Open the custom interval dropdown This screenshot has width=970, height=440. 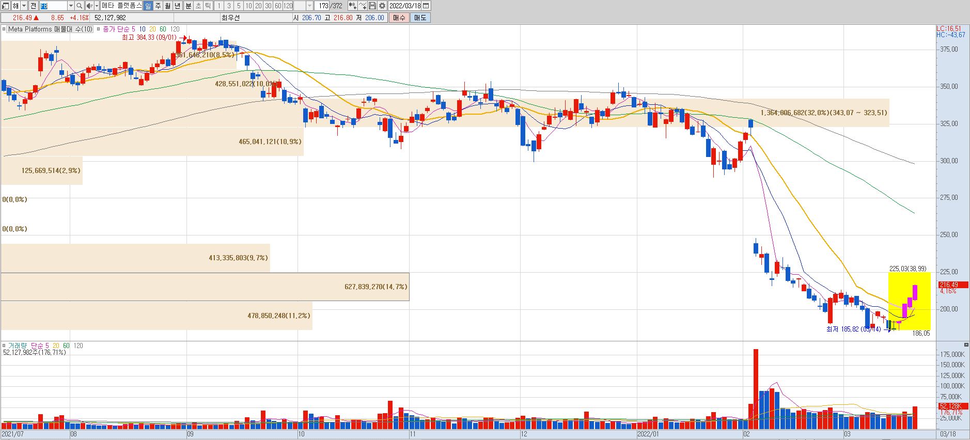309,6
